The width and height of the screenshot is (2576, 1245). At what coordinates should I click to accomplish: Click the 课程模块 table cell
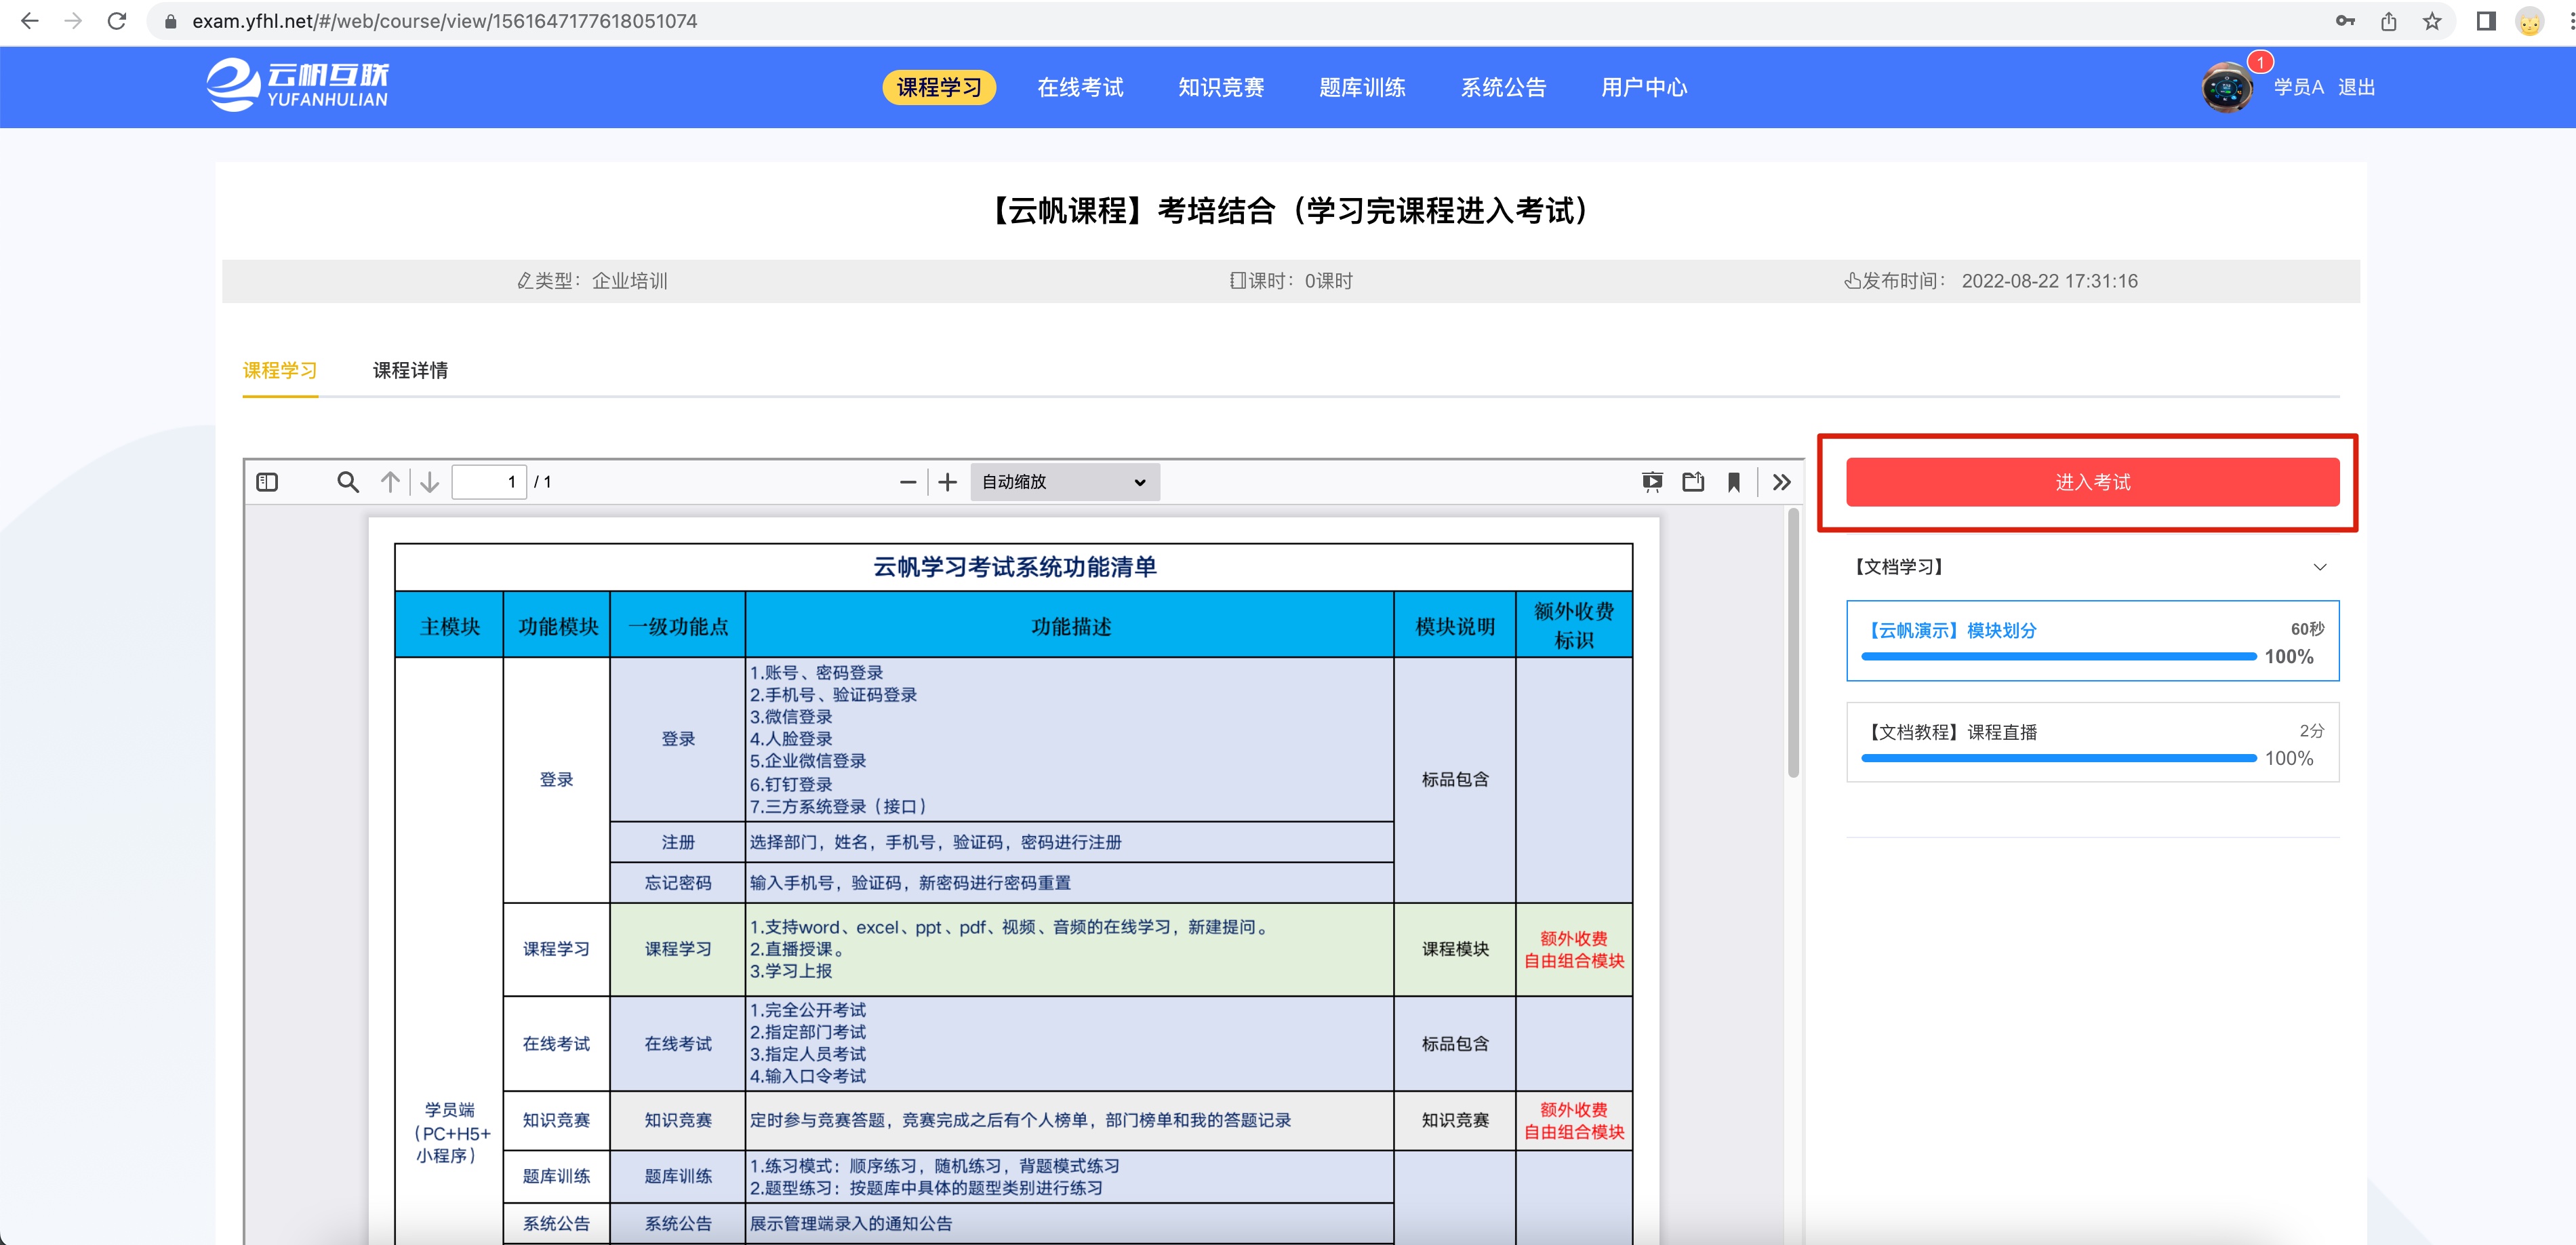point(1455,949)
